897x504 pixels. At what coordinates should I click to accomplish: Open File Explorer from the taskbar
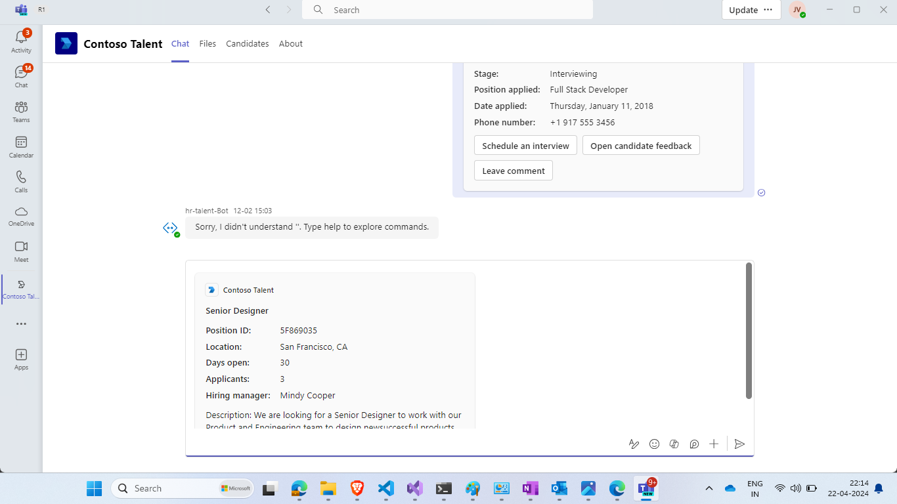(x=328, y=488)
